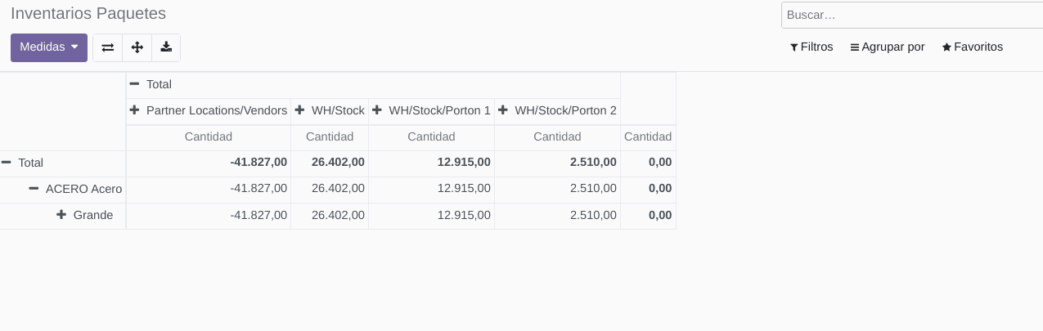
Task: Open the Agrupar por menu
Action: click(x=888, y=47)
